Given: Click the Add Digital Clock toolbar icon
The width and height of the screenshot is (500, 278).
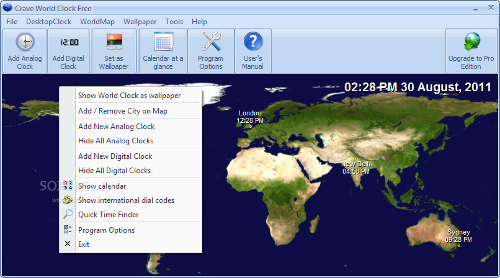Looking at the screenshot, I should (x=69, y=42).
